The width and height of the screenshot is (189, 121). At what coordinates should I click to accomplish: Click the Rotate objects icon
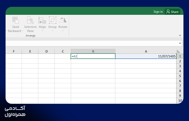[x=63, y=20]
